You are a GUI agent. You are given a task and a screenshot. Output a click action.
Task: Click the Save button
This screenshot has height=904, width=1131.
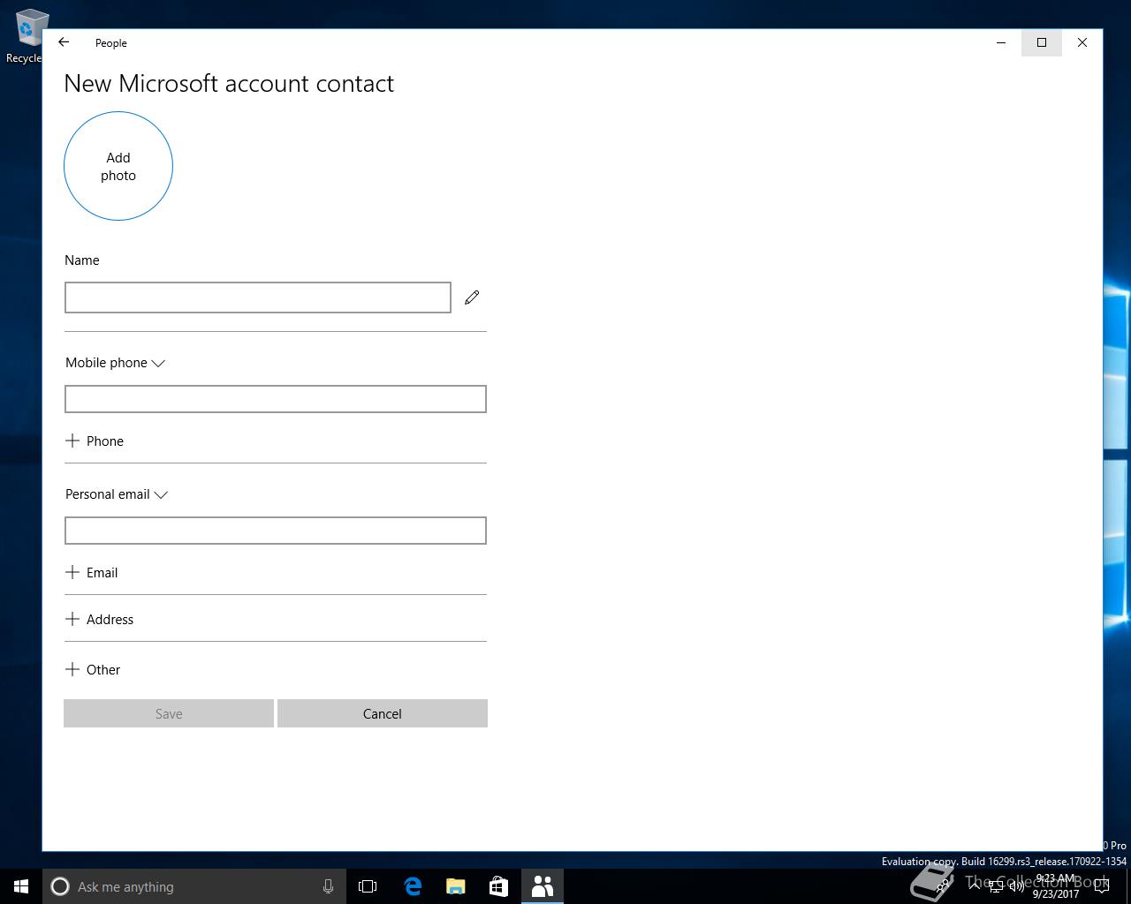(169, 713)
